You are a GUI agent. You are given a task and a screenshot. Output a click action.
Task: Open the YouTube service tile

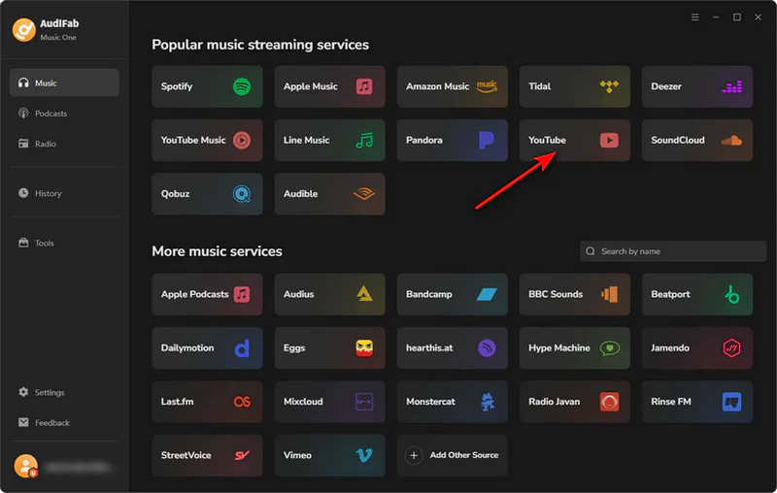point(574,140)
